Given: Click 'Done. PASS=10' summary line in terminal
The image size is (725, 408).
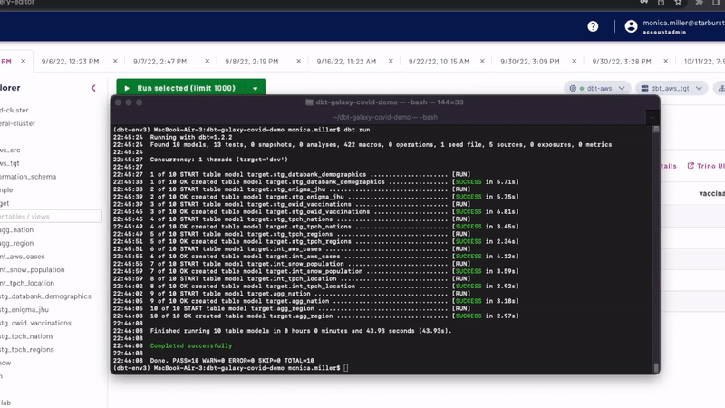Looking at the screenshot, I should (232, 361).
